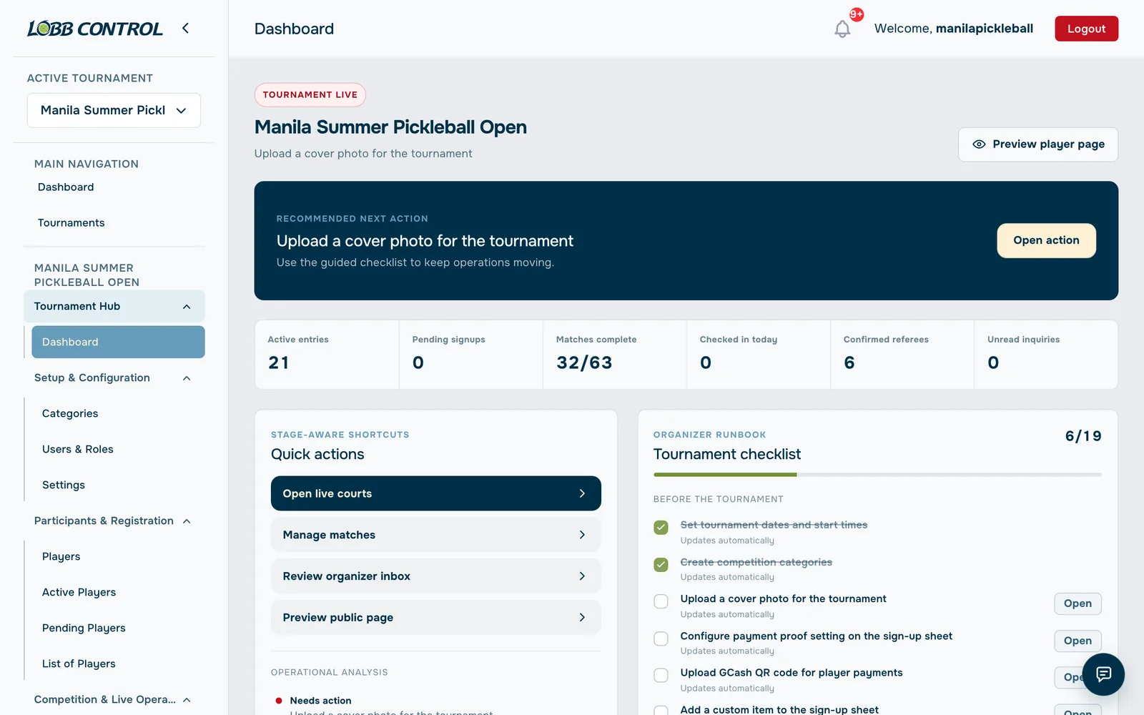Click the arrow on Manage matches

(x=582, y=535)
